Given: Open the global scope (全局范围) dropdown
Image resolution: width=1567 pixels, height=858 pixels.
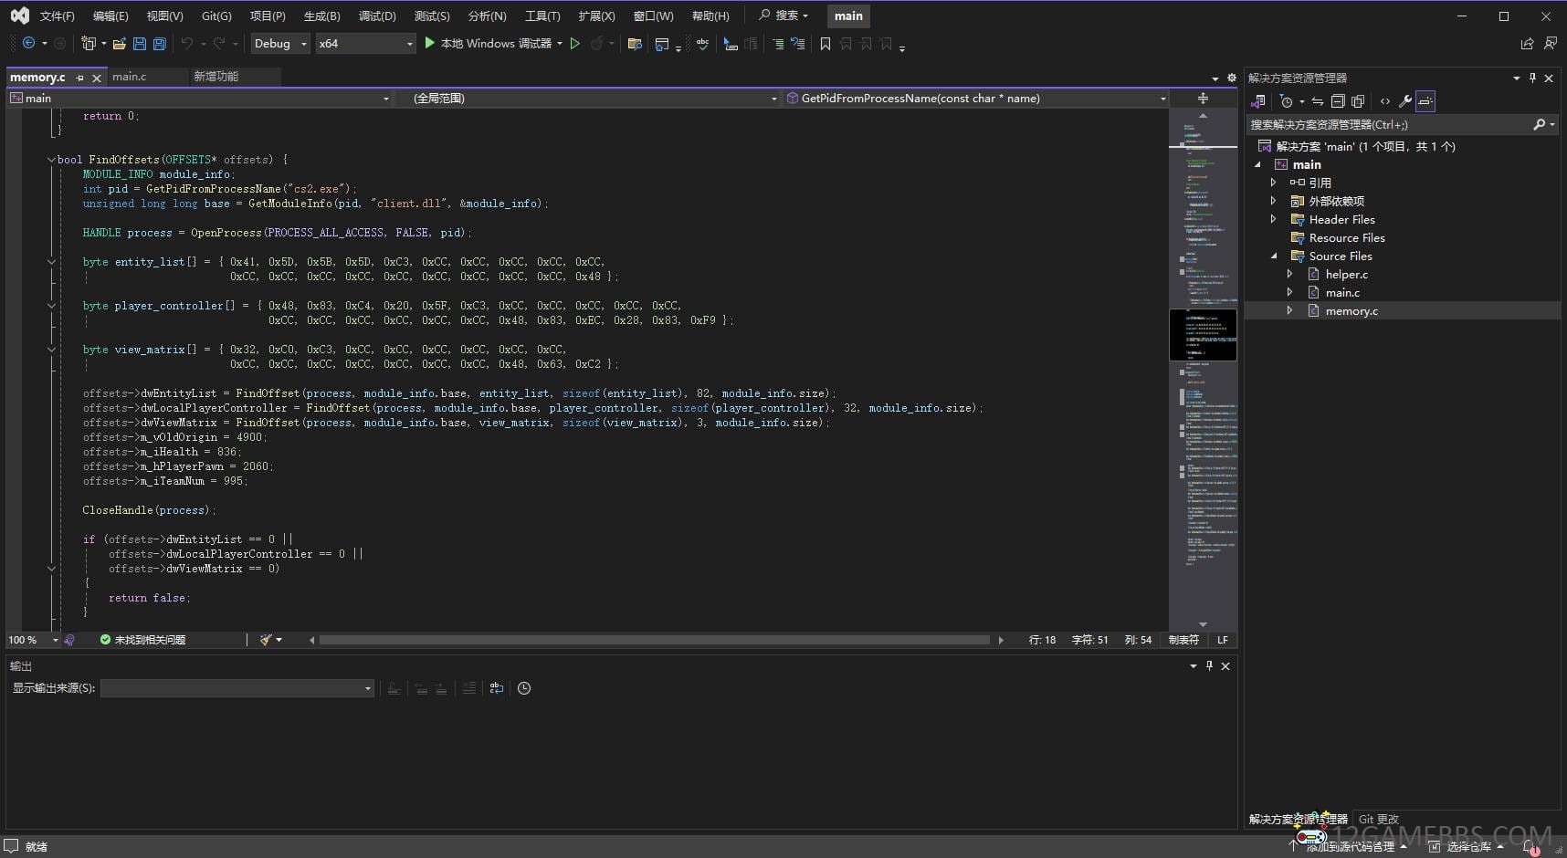Looking at the screenshot, I should click(x=587, y=98).
